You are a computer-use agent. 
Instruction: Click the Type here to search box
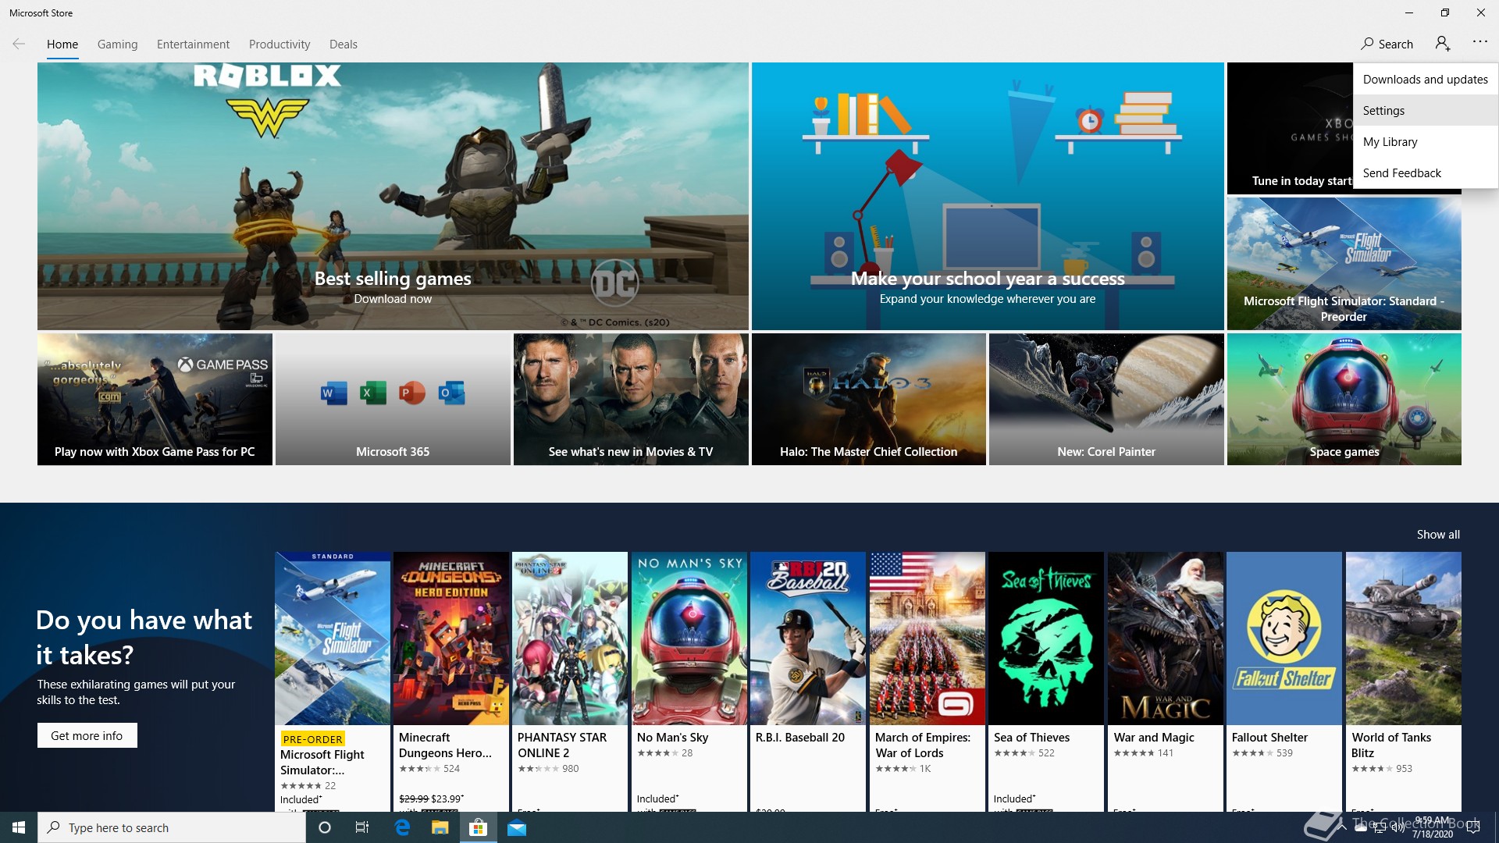[172, 827]
